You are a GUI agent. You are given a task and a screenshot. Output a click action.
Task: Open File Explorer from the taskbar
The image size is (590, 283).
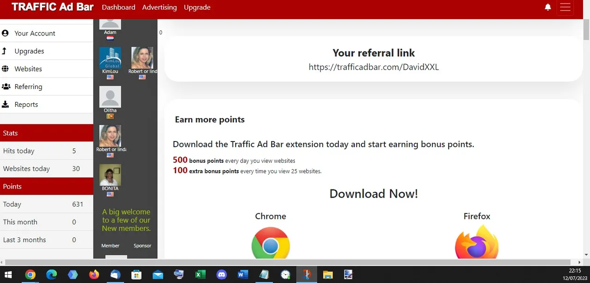[328, 275]
